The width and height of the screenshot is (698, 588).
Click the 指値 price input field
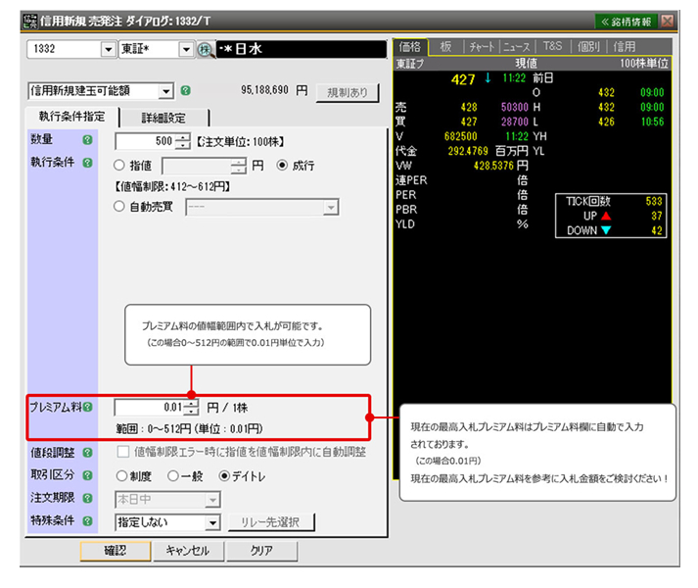pyautogui.click(x=197, y=167)
